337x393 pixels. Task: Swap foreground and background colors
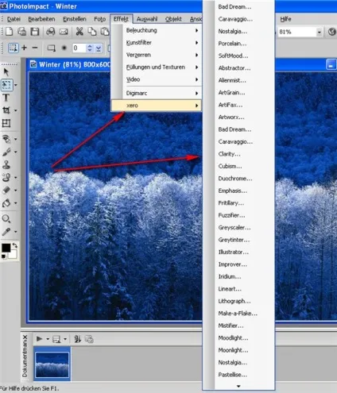[x=15, y=245]
